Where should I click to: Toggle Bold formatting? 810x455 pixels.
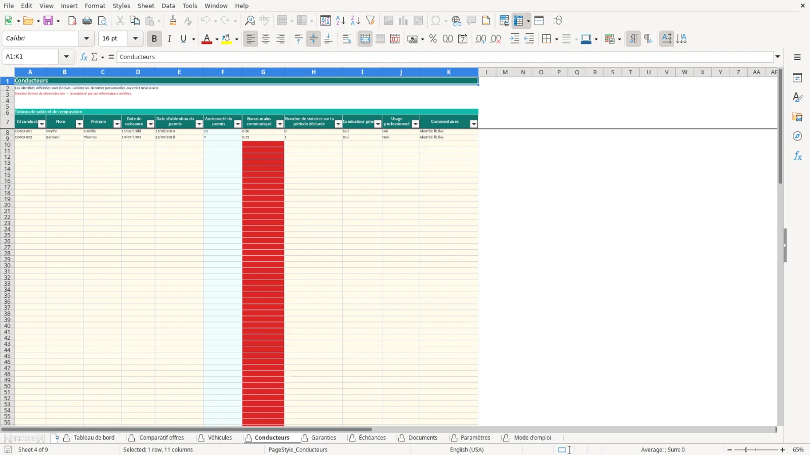154,39
